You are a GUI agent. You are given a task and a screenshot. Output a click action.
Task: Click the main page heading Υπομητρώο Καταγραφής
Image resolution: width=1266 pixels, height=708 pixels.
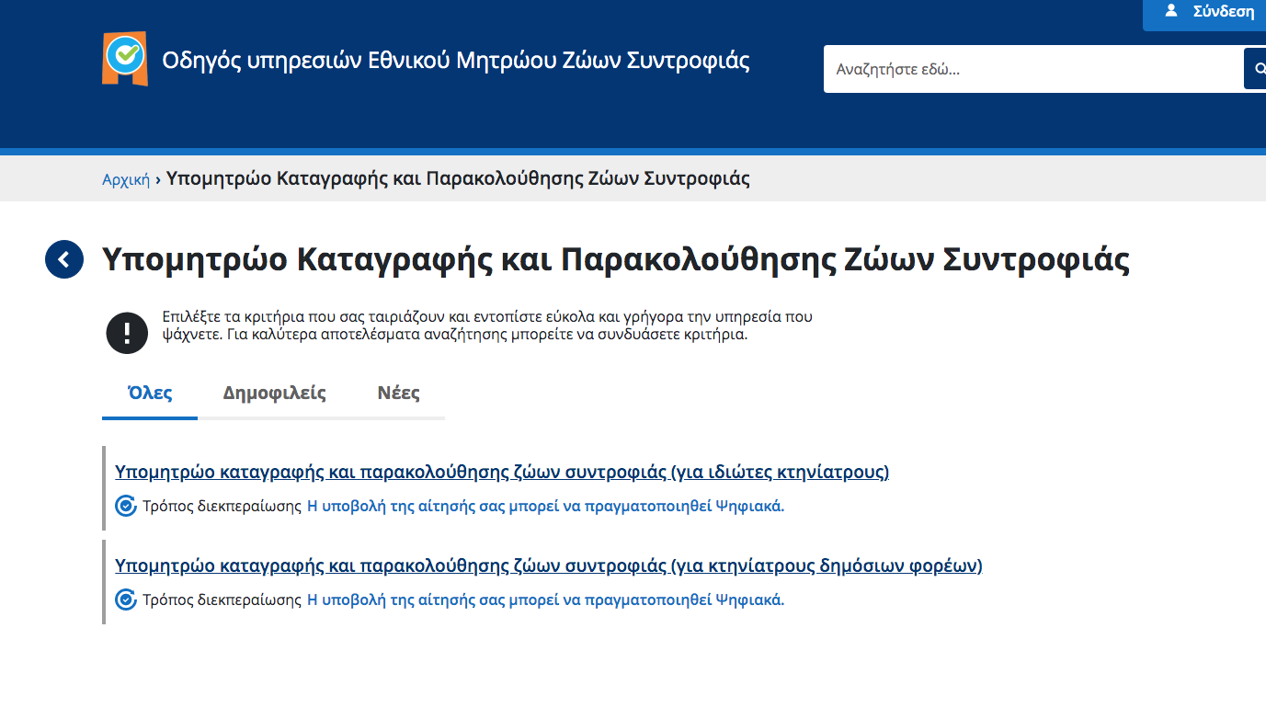[x=616, y=260]
